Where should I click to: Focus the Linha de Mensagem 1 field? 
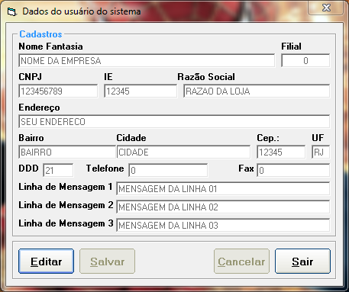click(x=223, y=188)
